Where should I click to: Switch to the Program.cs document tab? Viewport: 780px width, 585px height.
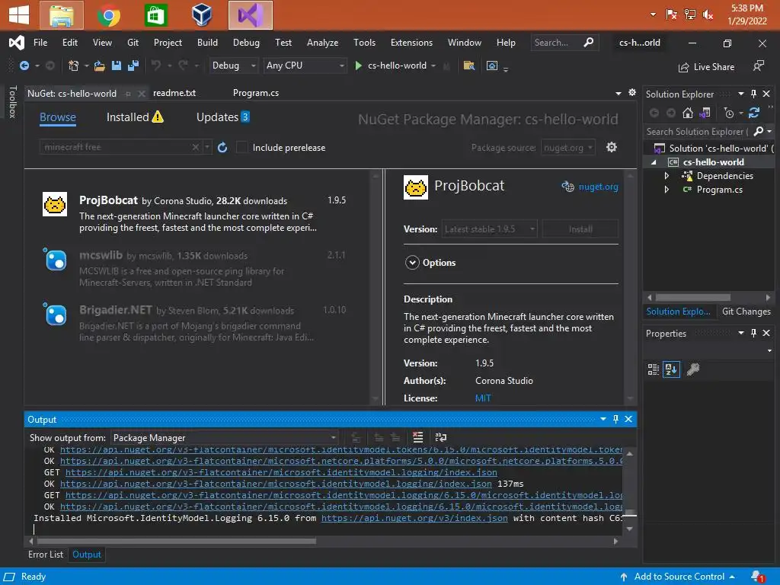(x=256, y=93)
